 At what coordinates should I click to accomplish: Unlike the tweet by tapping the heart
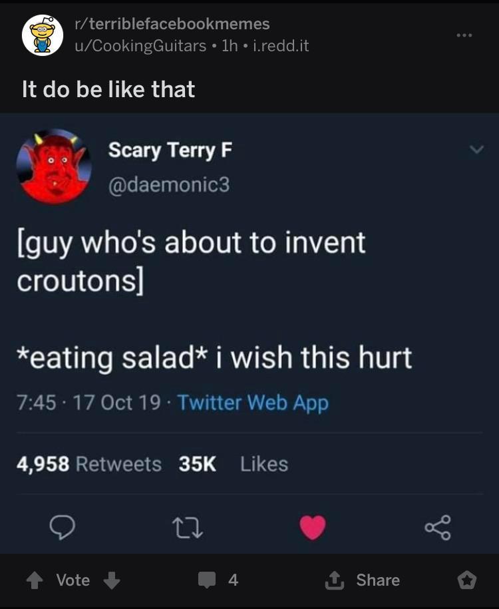[x=312, y=527]
